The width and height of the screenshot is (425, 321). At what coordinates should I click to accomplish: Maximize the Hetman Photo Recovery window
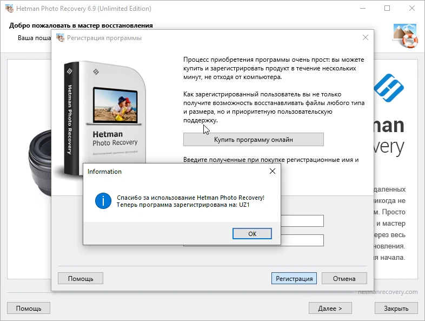click(x=387, y=9)
